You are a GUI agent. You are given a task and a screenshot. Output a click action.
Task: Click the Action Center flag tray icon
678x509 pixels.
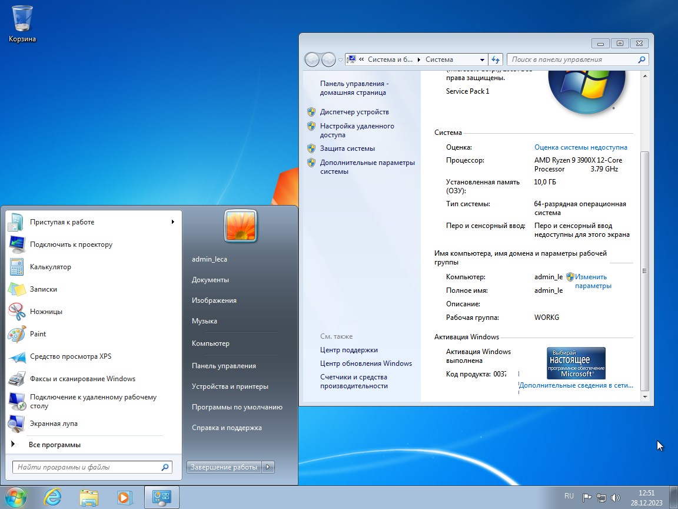point(587,498)
